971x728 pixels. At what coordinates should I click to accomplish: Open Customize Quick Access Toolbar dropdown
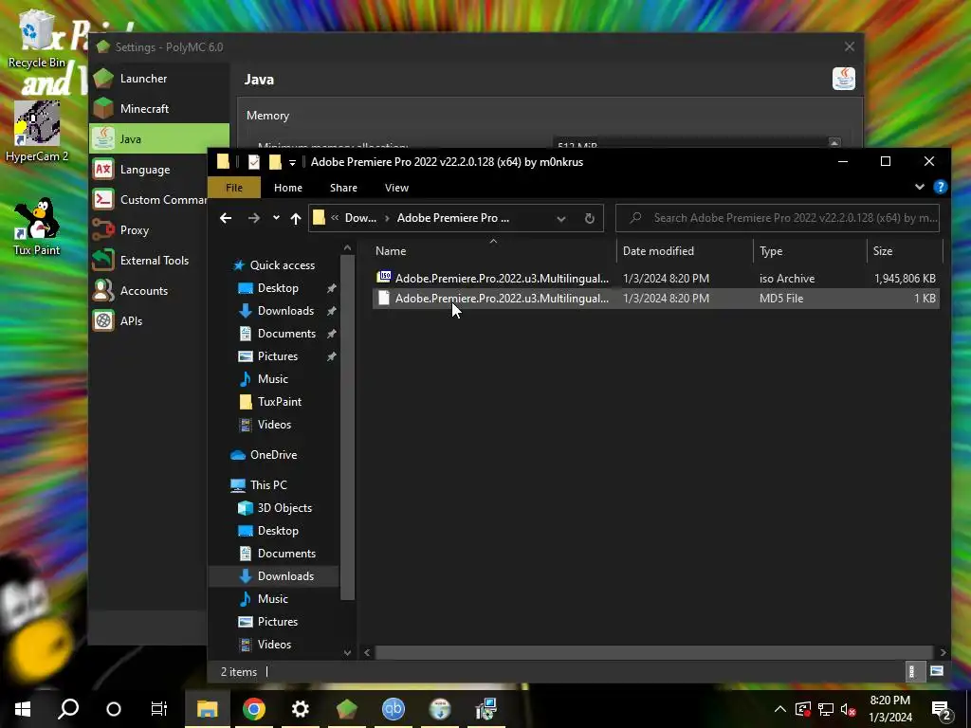click(x=292, y=163)
